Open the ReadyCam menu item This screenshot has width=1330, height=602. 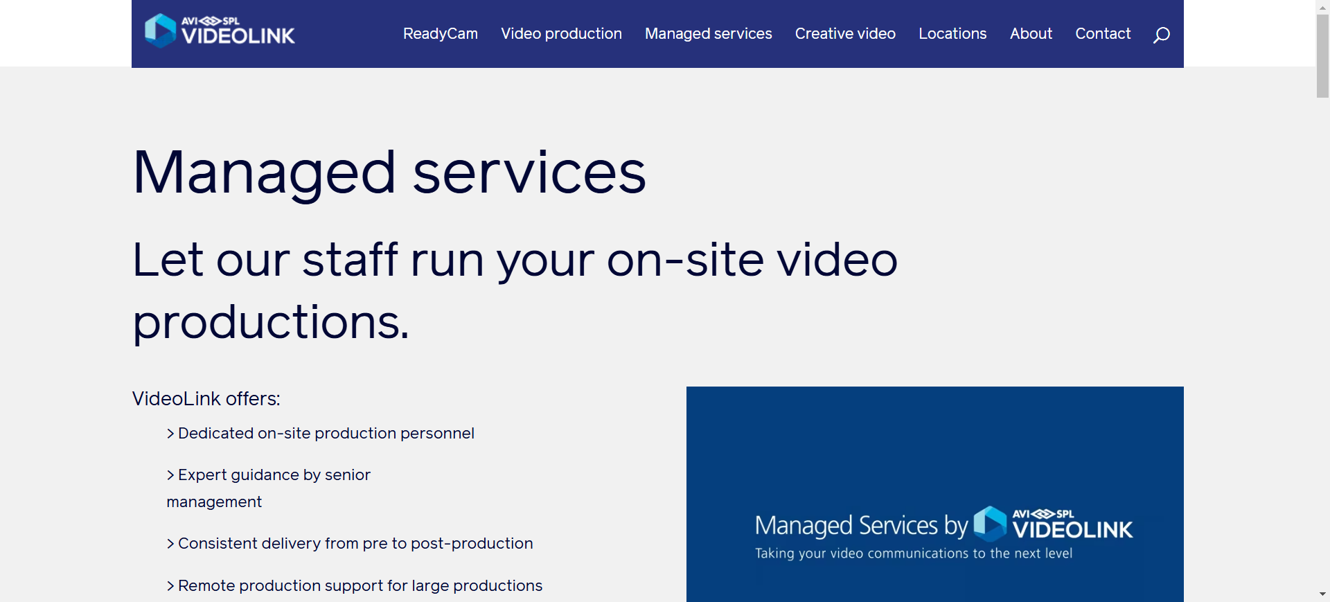tap(441, 34)
